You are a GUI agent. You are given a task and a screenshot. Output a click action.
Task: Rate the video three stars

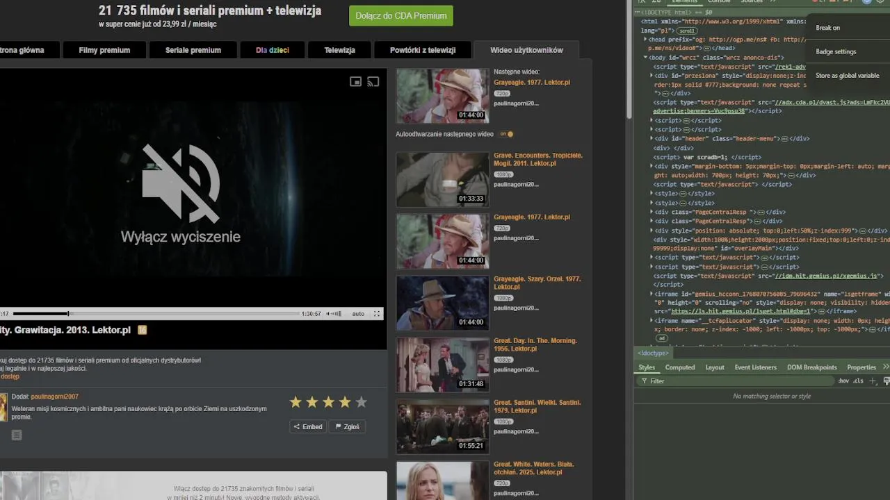point(328,402)
